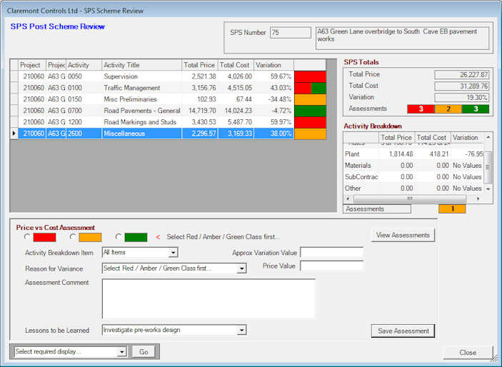Click the Plant total price 1,814.48 cell
The width and height of the screenshot is (502, 367).
point(396,154)
